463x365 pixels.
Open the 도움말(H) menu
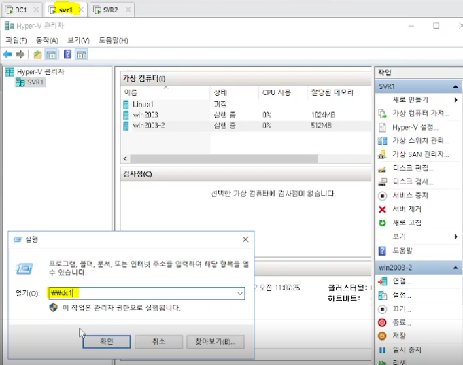tap(114, 41)
